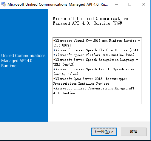Select the Speech Platform VXML Runtime entry
This screenshot has height=141, width=151.
[94, 55]
